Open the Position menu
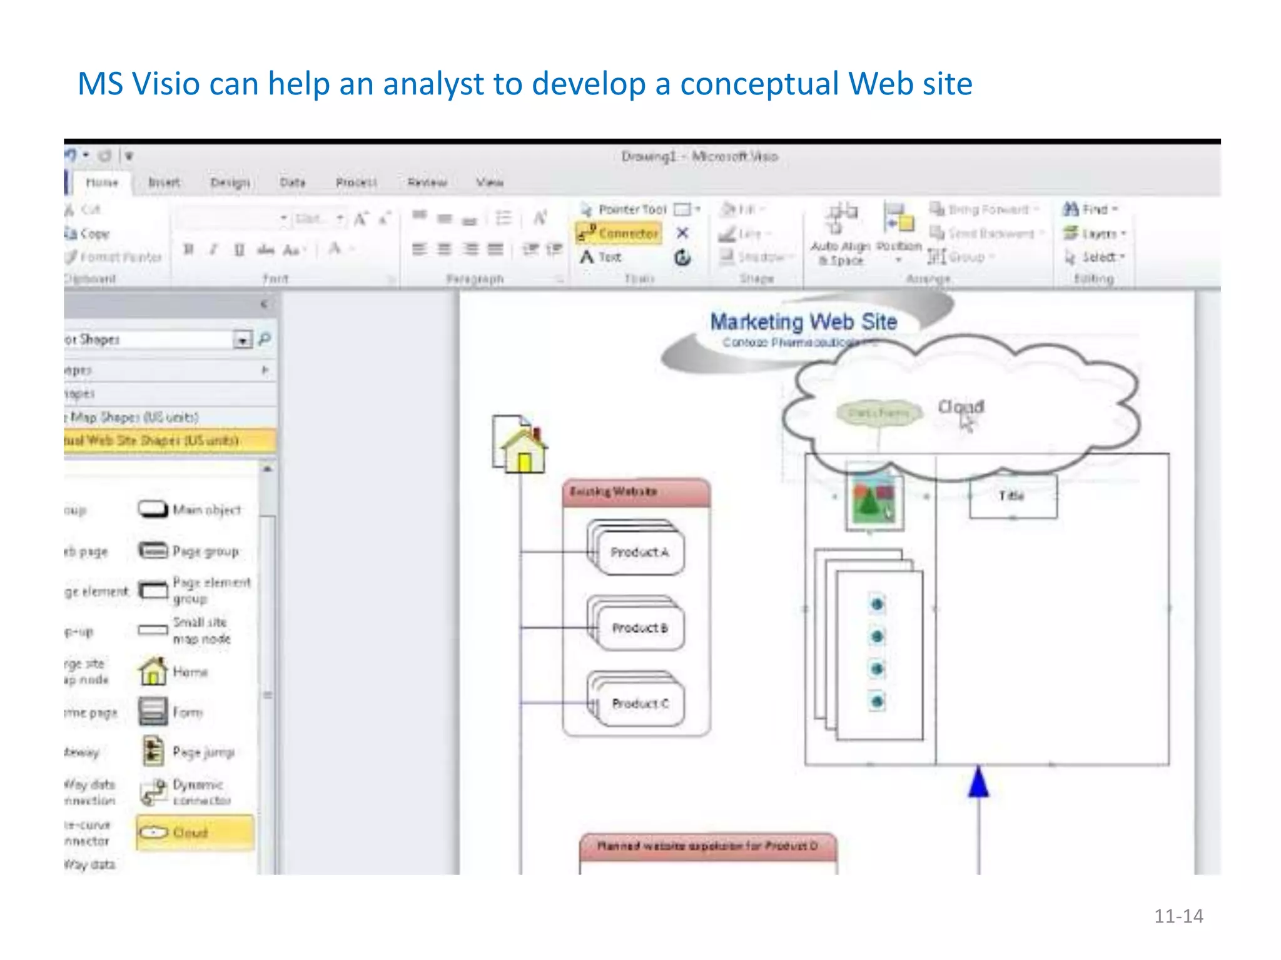 pos(899,232)
